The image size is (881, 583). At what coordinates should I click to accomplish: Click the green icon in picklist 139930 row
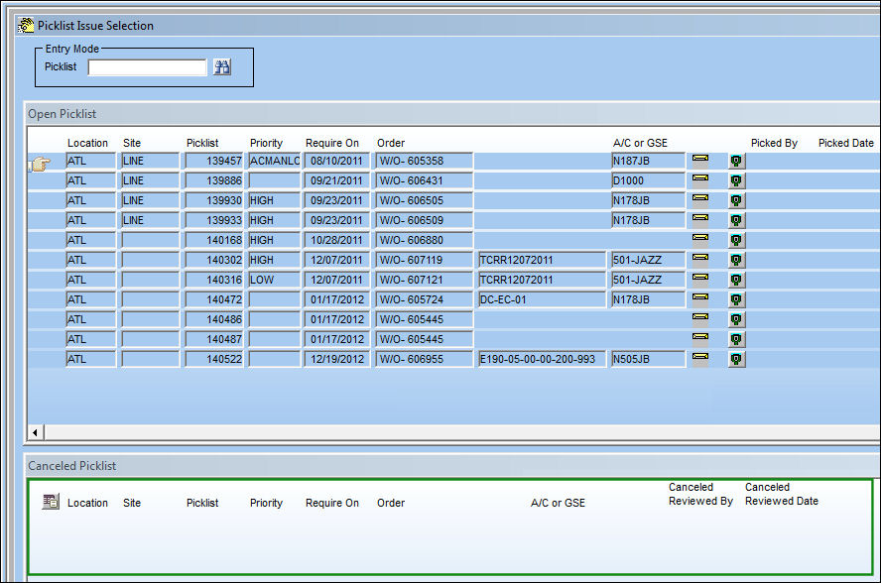(736, 200)
